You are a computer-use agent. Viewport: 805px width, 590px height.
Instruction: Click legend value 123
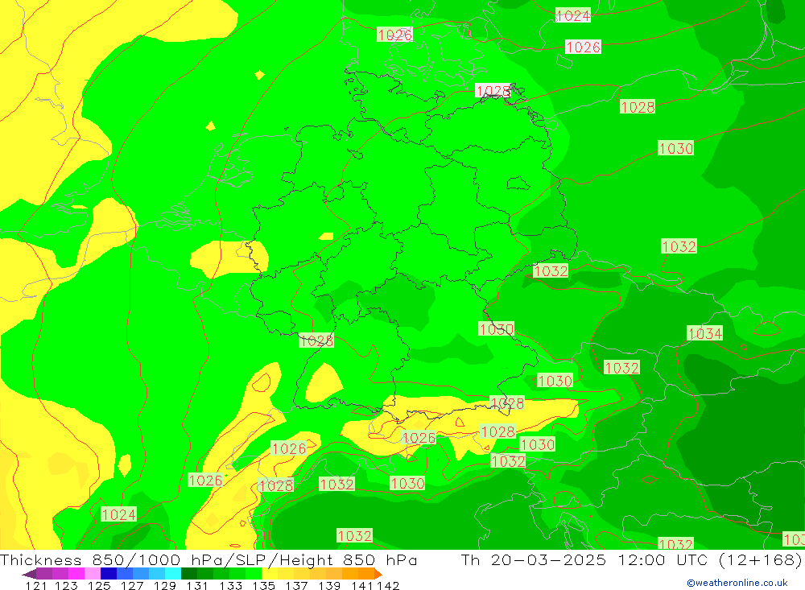(66, 585)
